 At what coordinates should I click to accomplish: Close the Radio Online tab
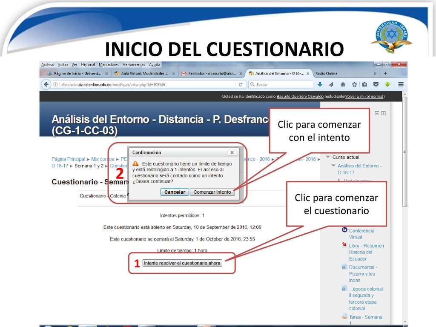click(375, 74)
